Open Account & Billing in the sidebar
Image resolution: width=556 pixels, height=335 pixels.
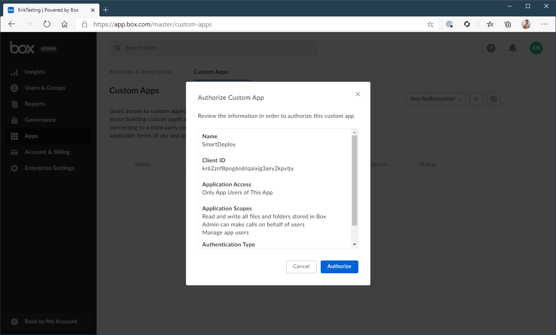[48, 152]
